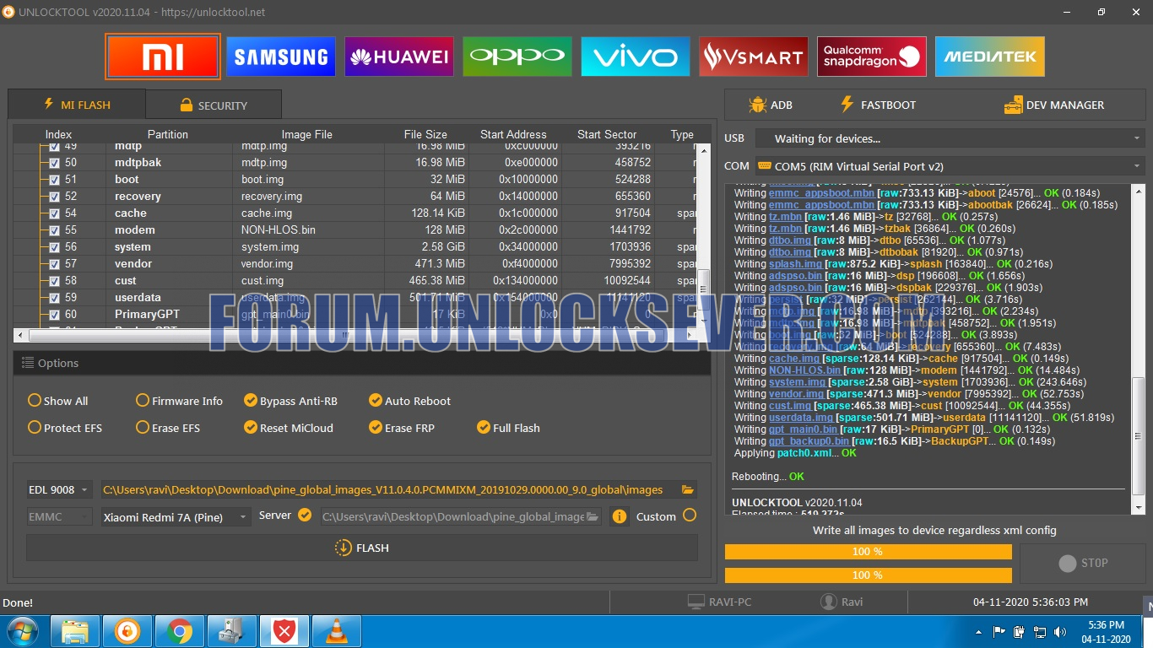Expand the USB devices dropdown
1153x648 pixels.
[x=950, y=138]
